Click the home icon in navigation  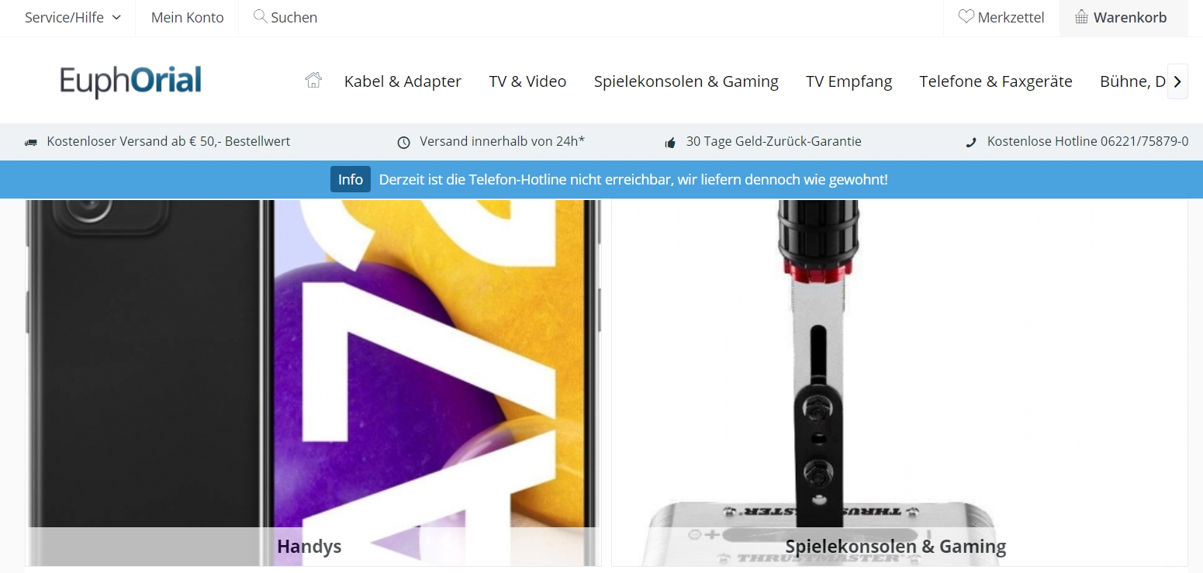tap(313, 80)
